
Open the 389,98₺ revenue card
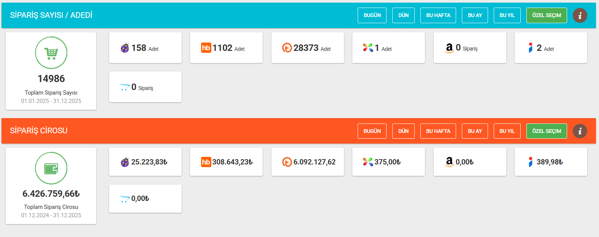(x=550, y=162)
